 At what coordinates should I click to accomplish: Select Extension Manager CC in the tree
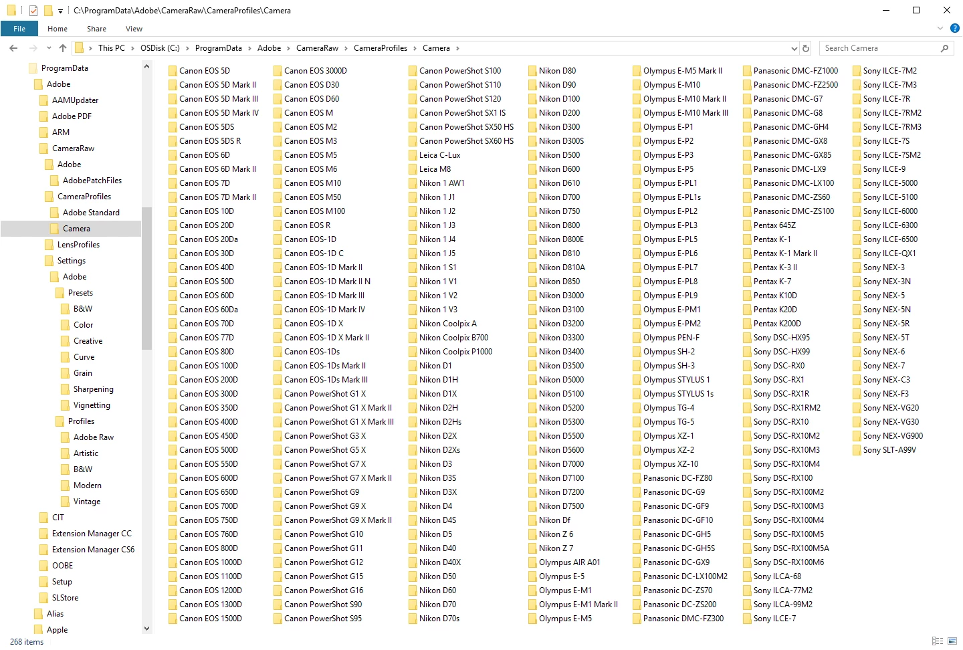tap(92, 534)
